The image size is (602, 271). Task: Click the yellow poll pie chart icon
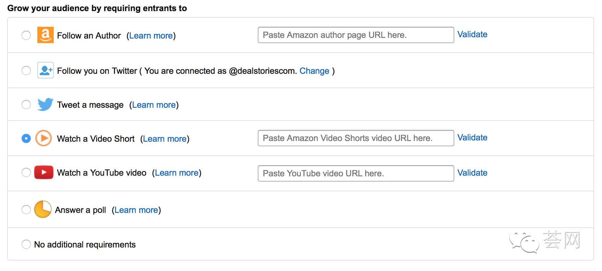point(43,209)
